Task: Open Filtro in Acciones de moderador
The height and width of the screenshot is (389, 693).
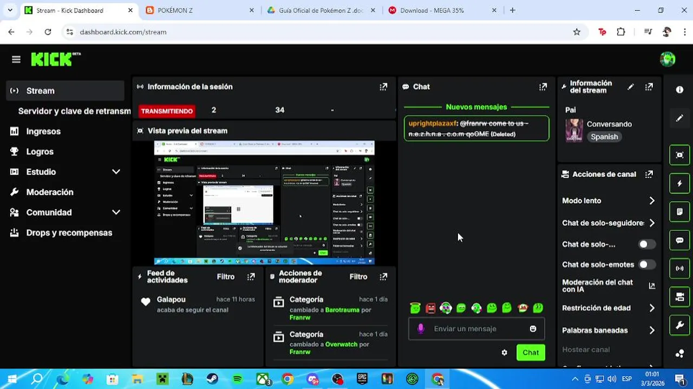Action: click(x=358, y=277)
